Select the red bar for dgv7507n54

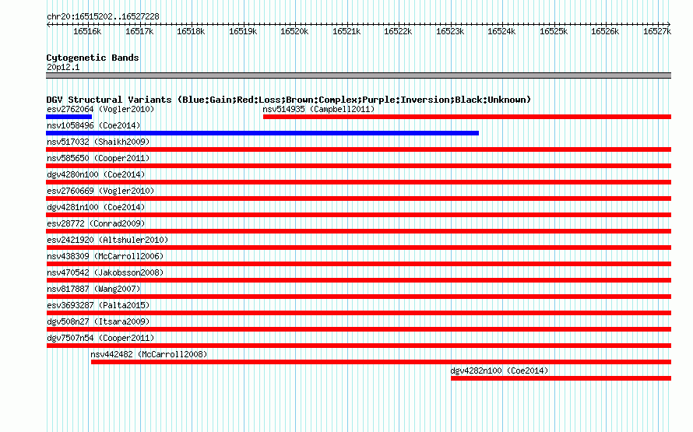(x=358, y=346)
